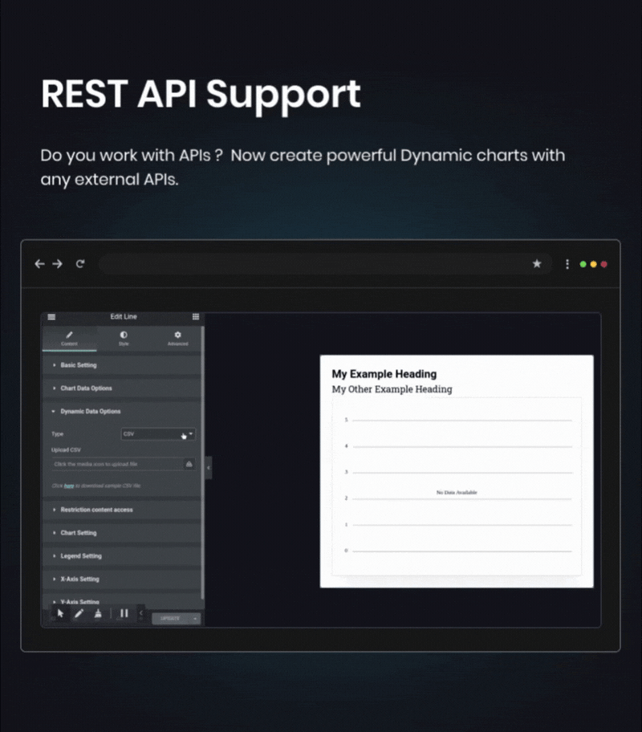Expand the Basic Setting section
Screen dimensions: 642x732
(122, 365)
